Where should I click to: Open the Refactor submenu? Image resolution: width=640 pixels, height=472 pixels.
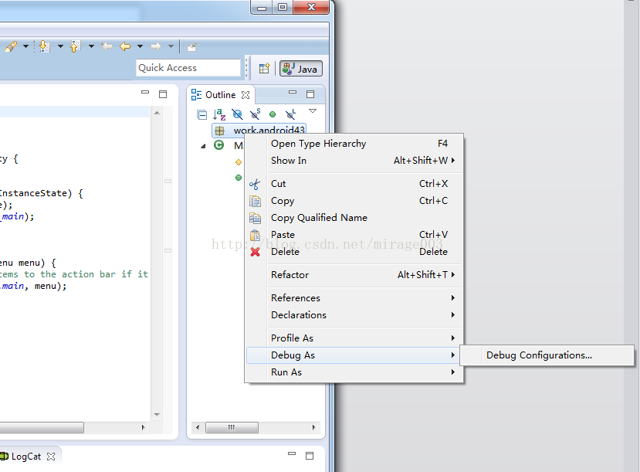pyautogui.click(x=354, y=275)
